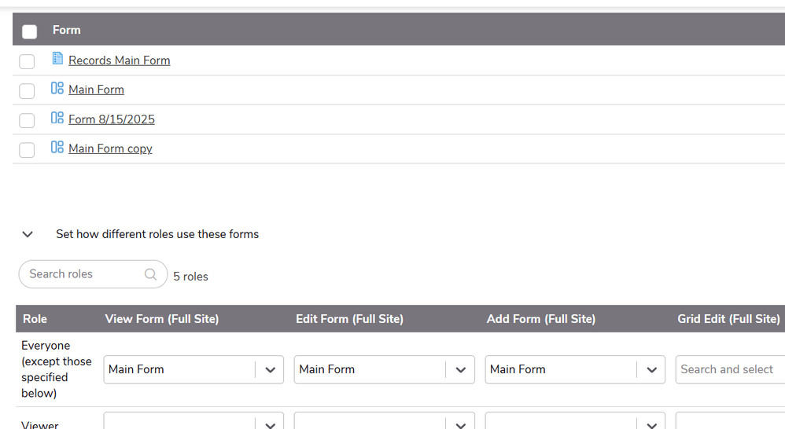Click the layout icon beside Main Form copy
The width and height of the screenshot is (785, 429).
point(57,148)
